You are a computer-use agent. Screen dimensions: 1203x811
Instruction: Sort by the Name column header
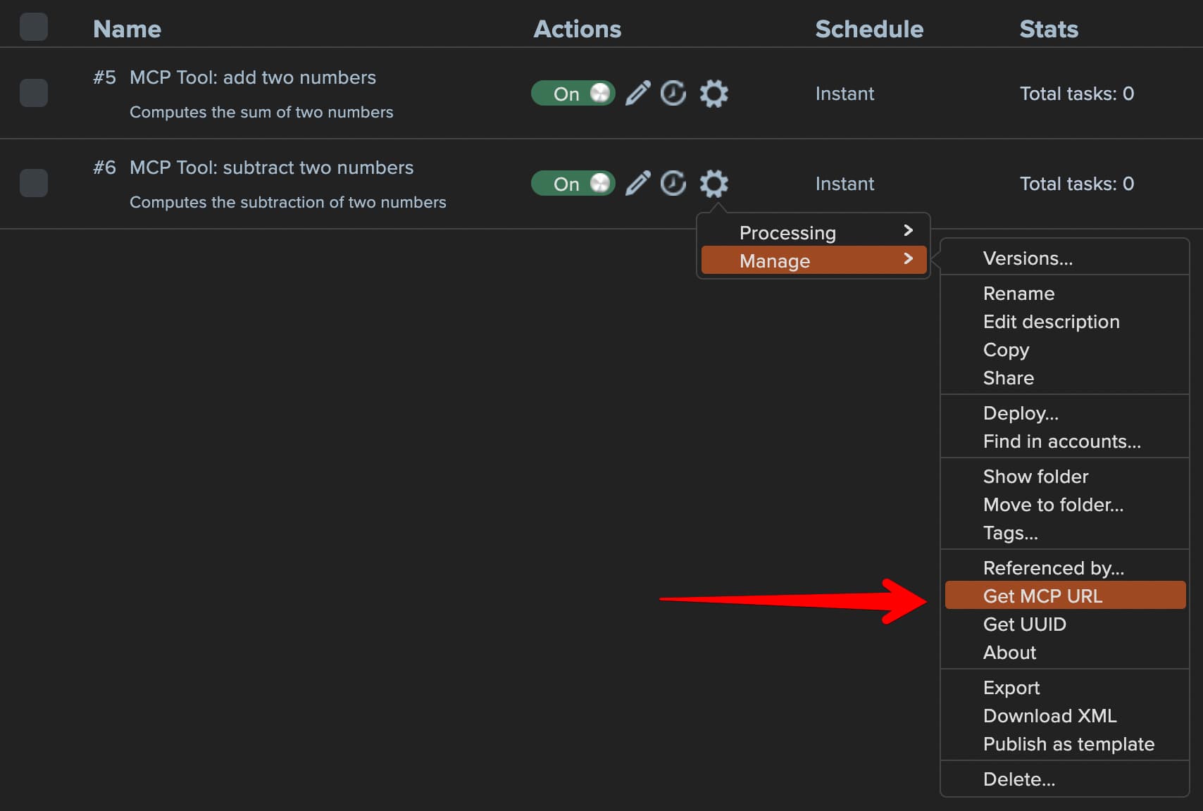tap(127, 29)
